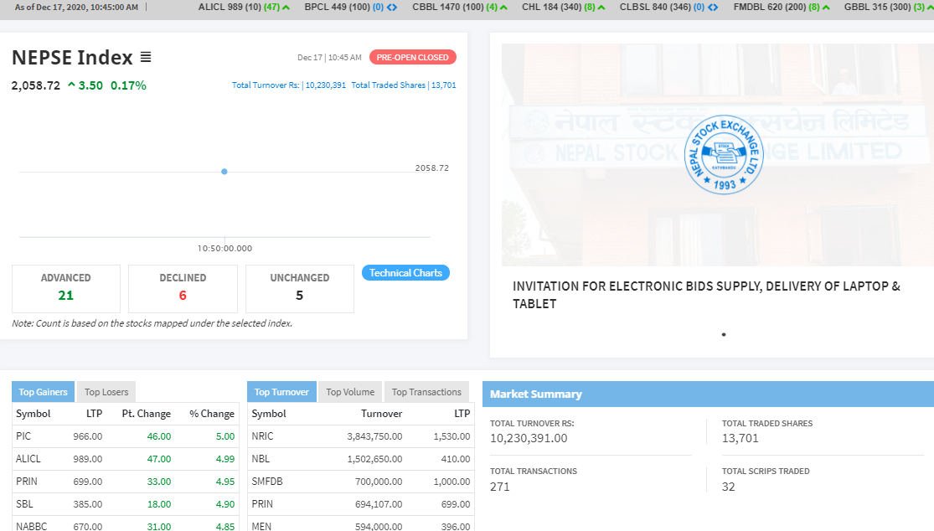Click the chart data point at 2058.72
The image size is (934, 531).
point(224,172)
